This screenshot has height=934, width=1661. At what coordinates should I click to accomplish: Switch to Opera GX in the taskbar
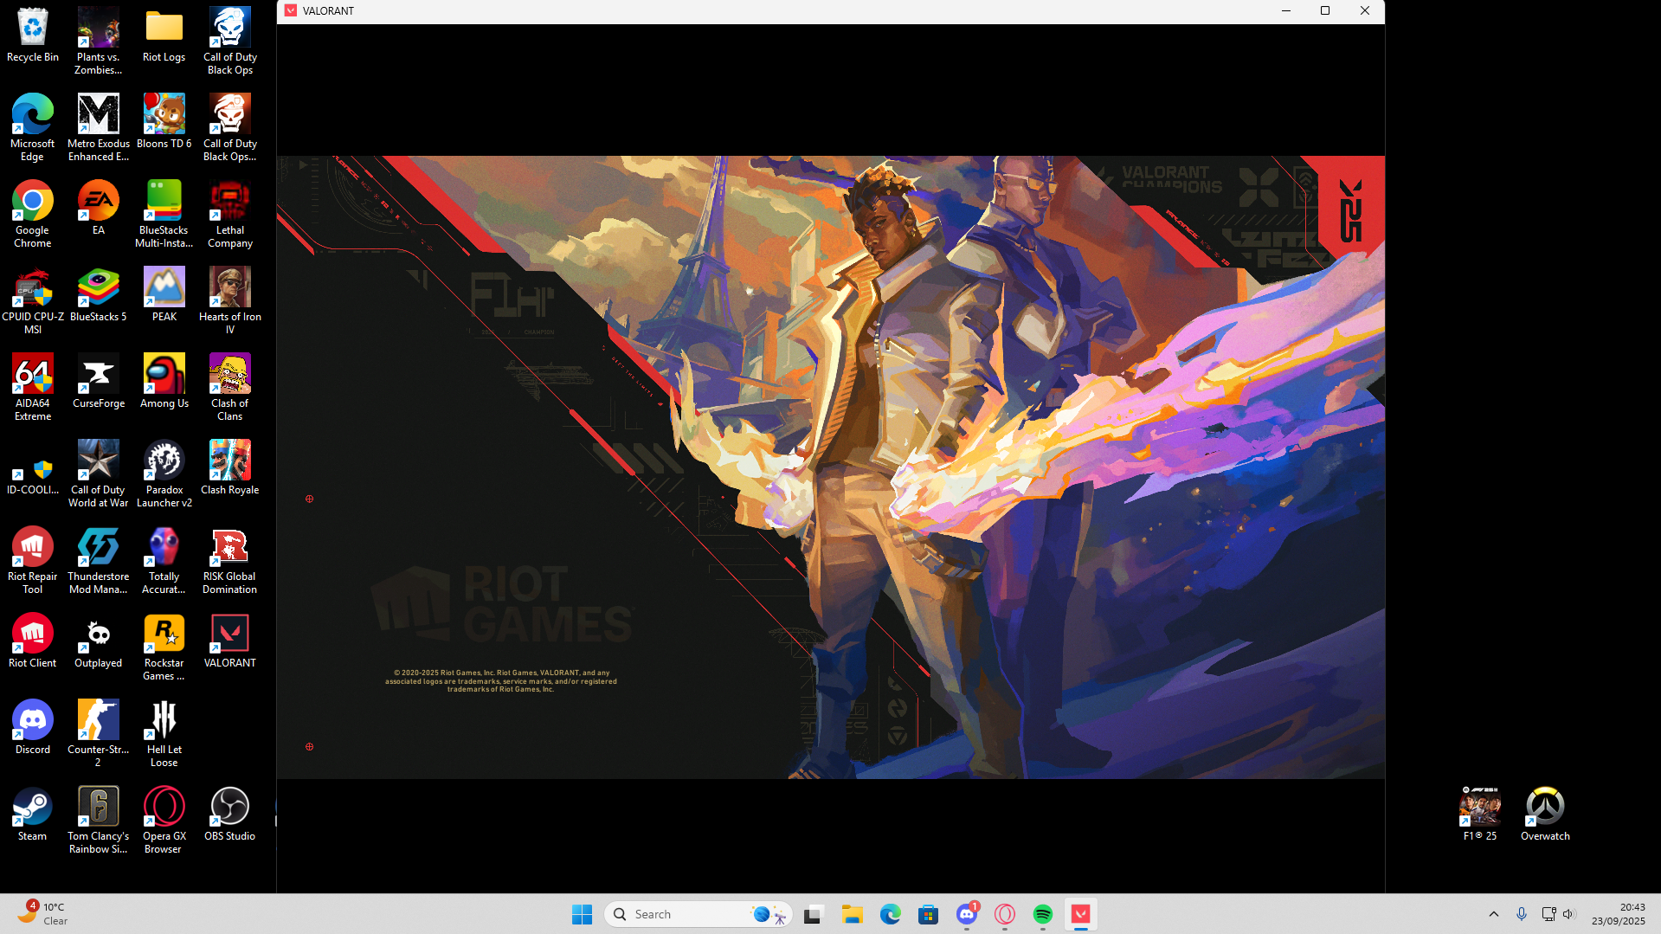tap(1005, 914)
